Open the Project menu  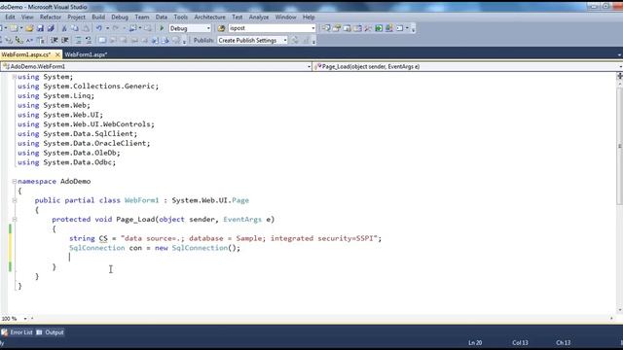[x=76, y=17]
